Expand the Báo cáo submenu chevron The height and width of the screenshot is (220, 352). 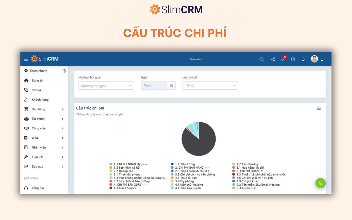pos(63,167)
